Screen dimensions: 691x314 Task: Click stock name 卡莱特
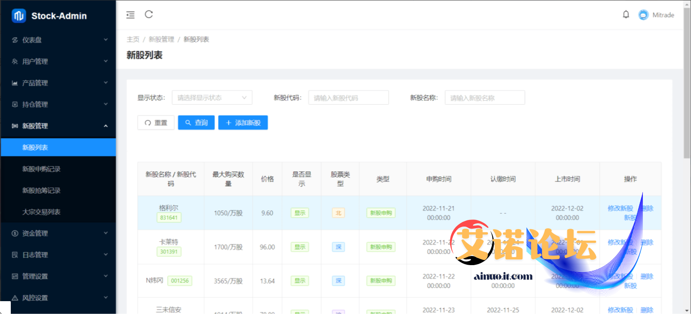(169, 242)
